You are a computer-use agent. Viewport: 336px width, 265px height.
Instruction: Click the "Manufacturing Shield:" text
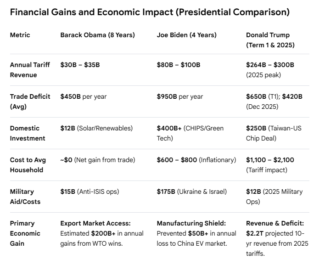click(x=192, y=223)
